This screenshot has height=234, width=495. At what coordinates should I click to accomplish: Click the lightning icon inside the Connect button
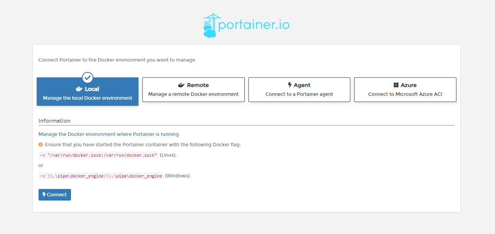click(x=44, y=195)
